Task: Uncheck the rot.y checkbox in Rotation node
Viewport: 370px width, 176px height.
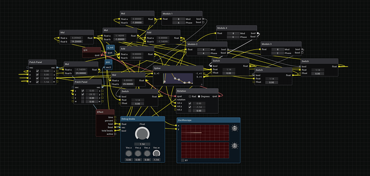Action: [x=190, y=107]
